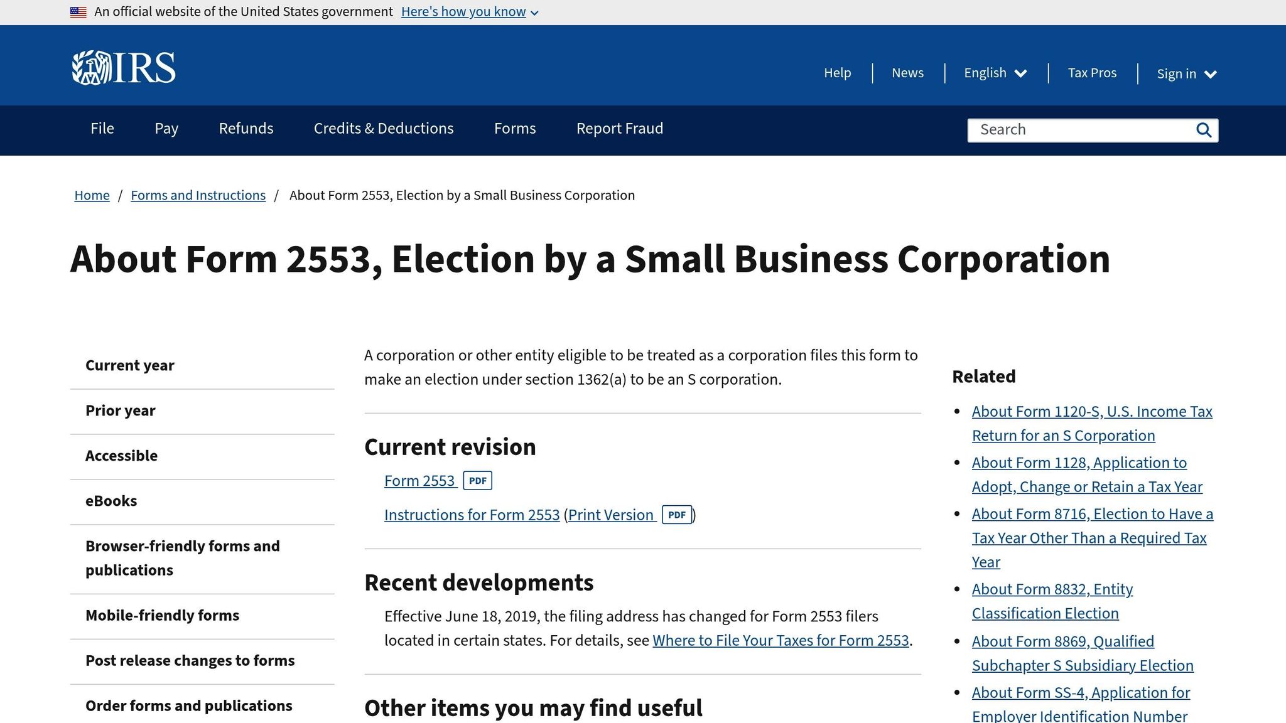Open the Forms menu item
The height and width of the screenshot is (723, 1286).
(x=514, y=129)
